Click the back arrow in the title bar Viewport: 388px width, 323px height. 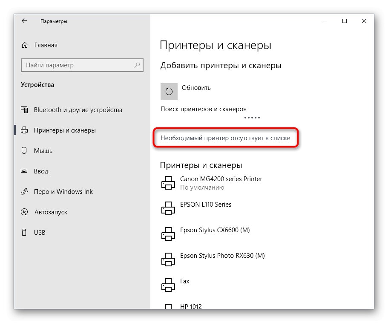[x=24, y=20]
